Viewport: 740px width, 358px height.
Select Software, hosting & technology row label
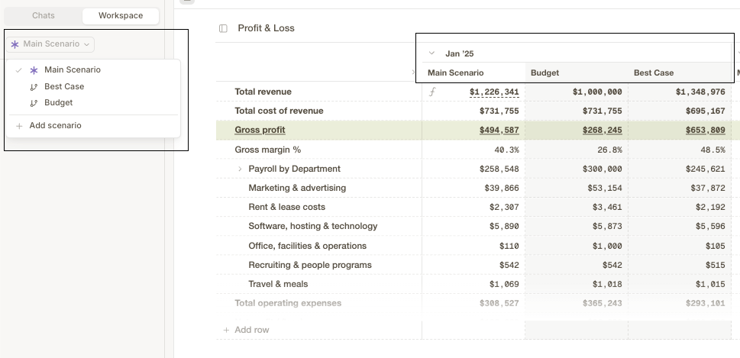[313, 226]
